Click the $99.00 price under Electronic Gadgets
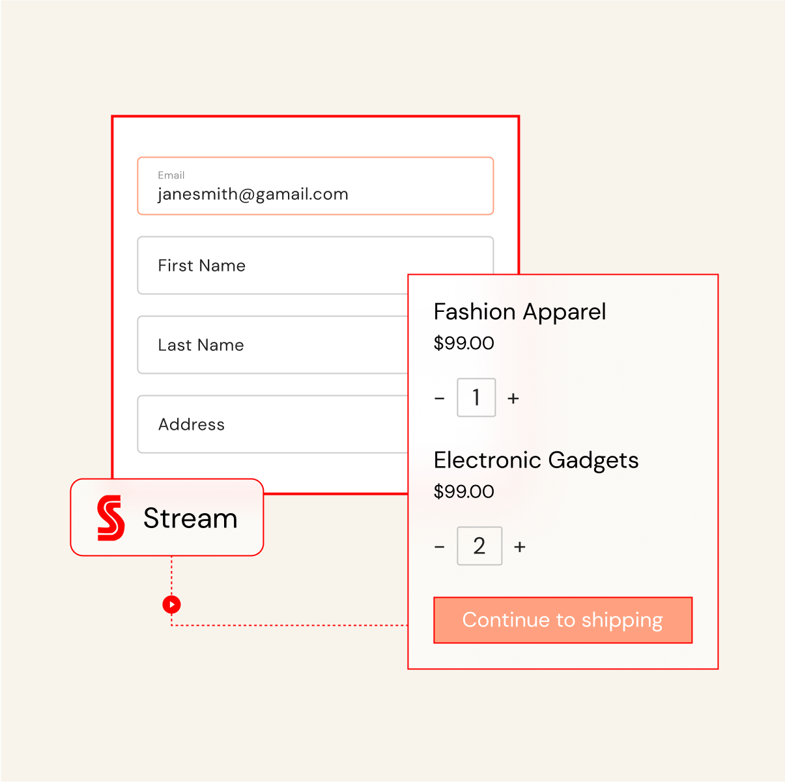Viewport: 785px width, 782px height. coord(464,492)
